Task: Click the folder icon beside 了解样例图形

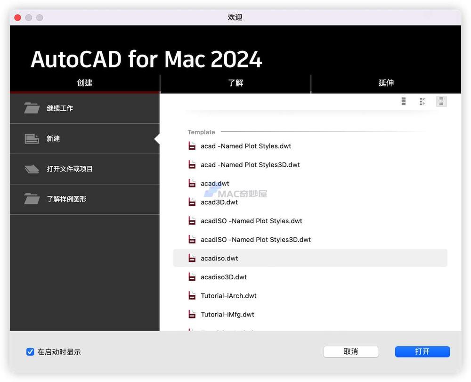Action: click(x=32, y=199)
